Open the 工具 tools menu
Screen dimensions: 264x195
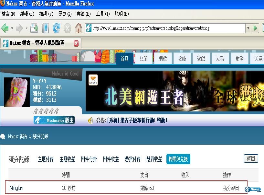[102, 14]
